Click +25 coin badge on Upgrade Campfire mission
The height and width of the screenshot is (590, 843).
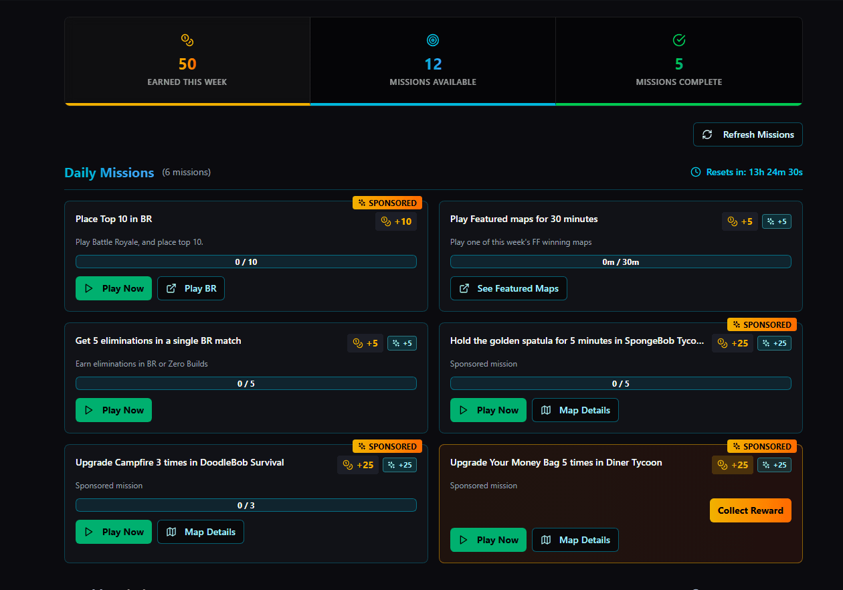[358, 465]
